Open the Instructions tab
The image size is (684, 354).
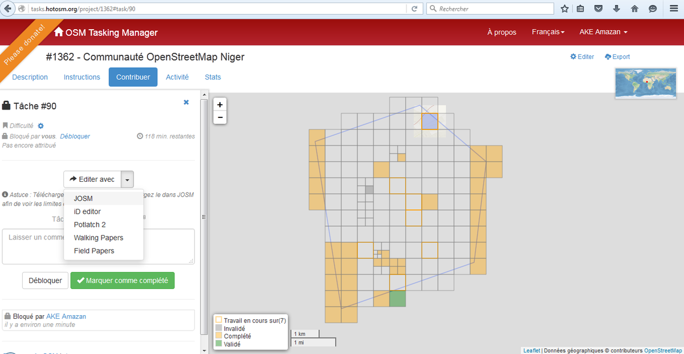tap(82, 77)
